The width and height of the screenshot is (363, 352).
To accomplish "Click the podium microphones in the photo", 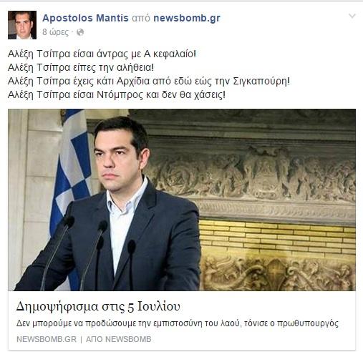I will [x=88, y=254].
